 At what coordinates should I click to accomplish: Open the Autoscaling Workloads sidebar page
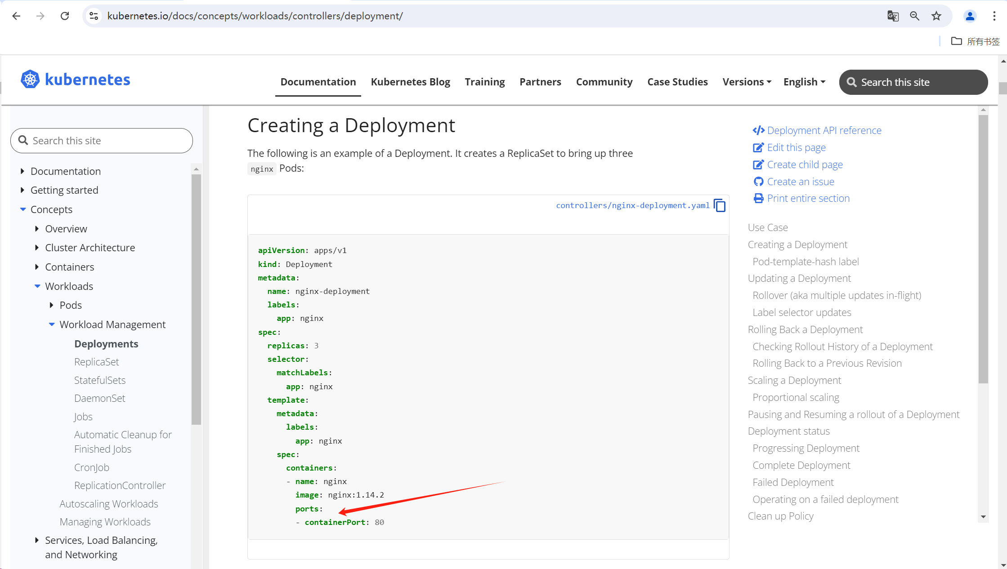[109, 504]
